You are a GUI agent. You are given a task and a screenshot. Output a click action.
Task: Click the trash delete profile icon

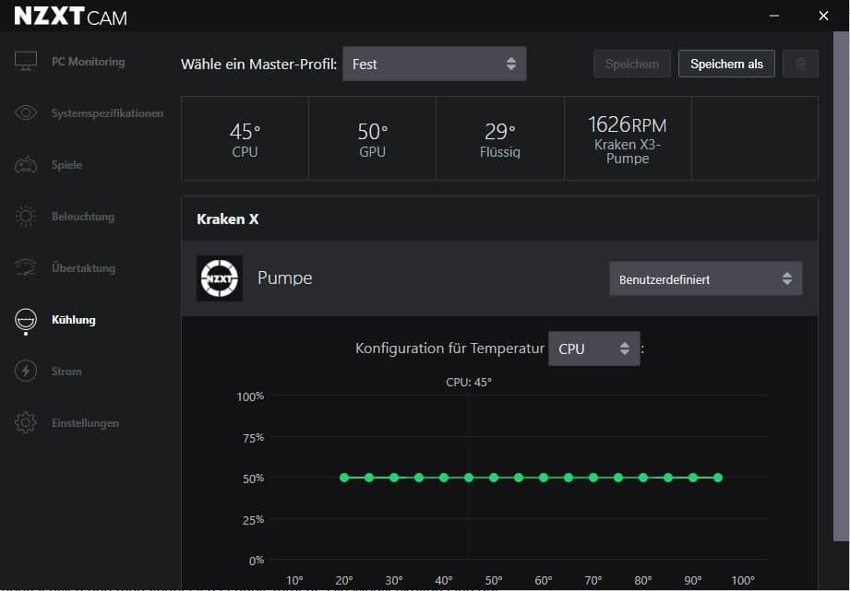(800, 64)
